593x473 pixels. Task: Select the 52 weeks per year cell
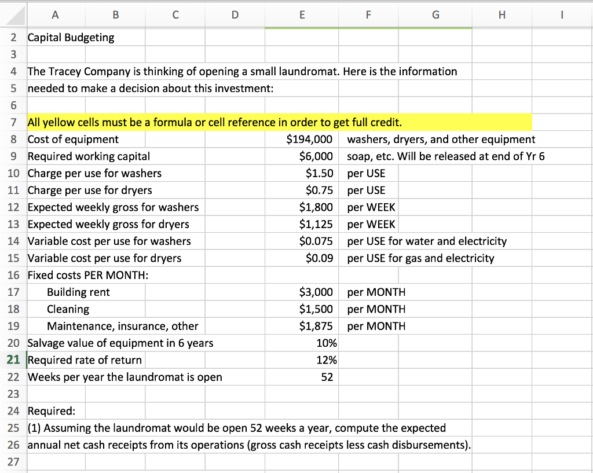click(301, 376)
